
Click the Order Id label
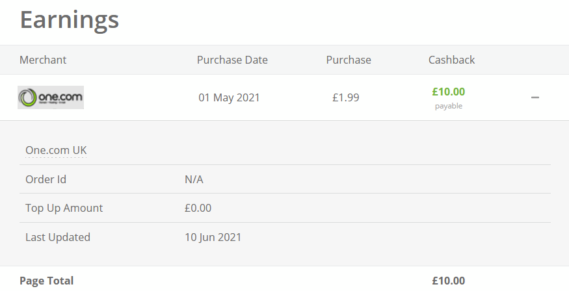[46, 179]
